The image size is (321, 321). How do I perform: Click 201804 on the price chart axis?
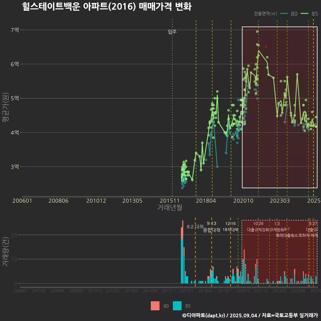point(206,200)
